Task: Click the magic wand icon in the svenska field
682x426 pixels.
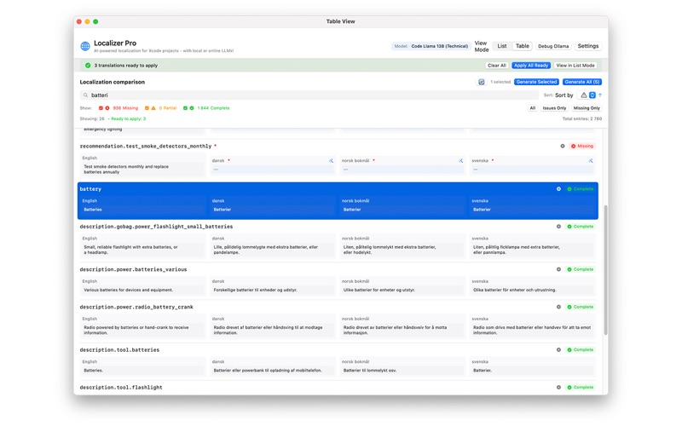Action: (591, 161)
